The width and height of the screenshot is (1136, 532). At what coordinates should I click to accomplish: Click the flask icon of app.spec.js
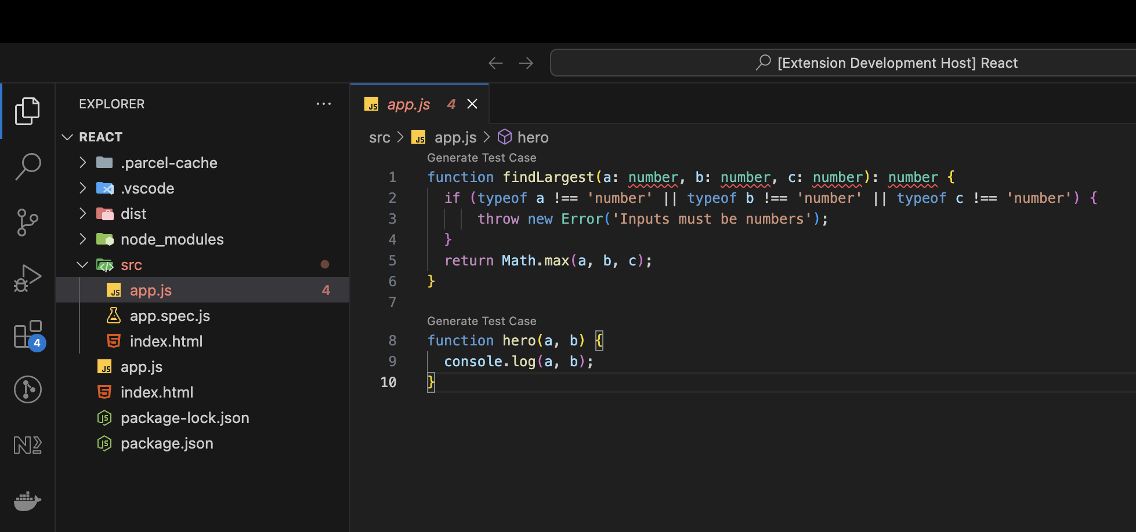pyautogui.click(x=114, y=315)
